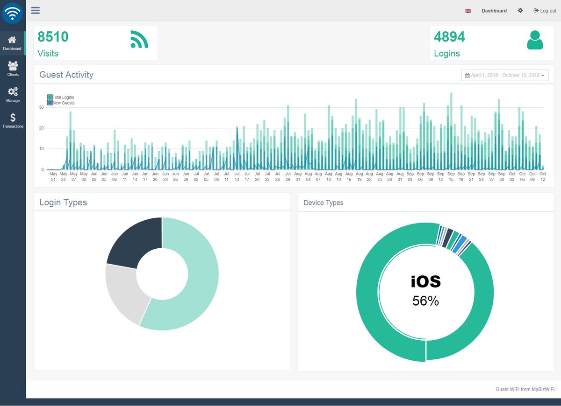Open the Dashboard sidebar item
The image size is (561, 406).
click(x=13, y=43)
